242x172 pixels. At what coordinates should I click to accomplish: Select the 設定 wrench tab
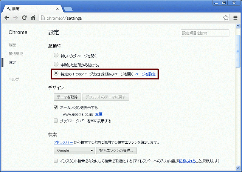point(33,9)
